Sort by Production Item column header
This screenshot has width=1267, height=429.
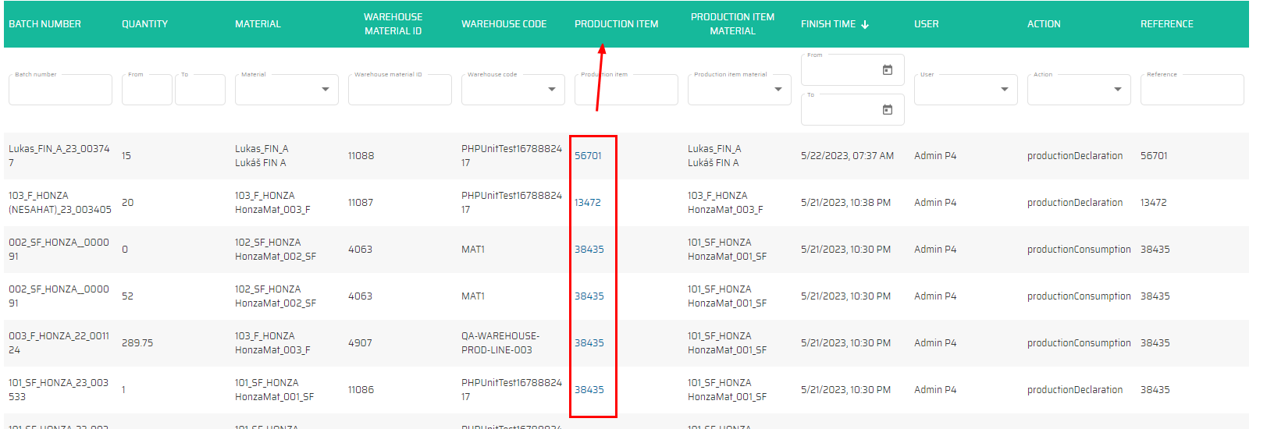616,24
